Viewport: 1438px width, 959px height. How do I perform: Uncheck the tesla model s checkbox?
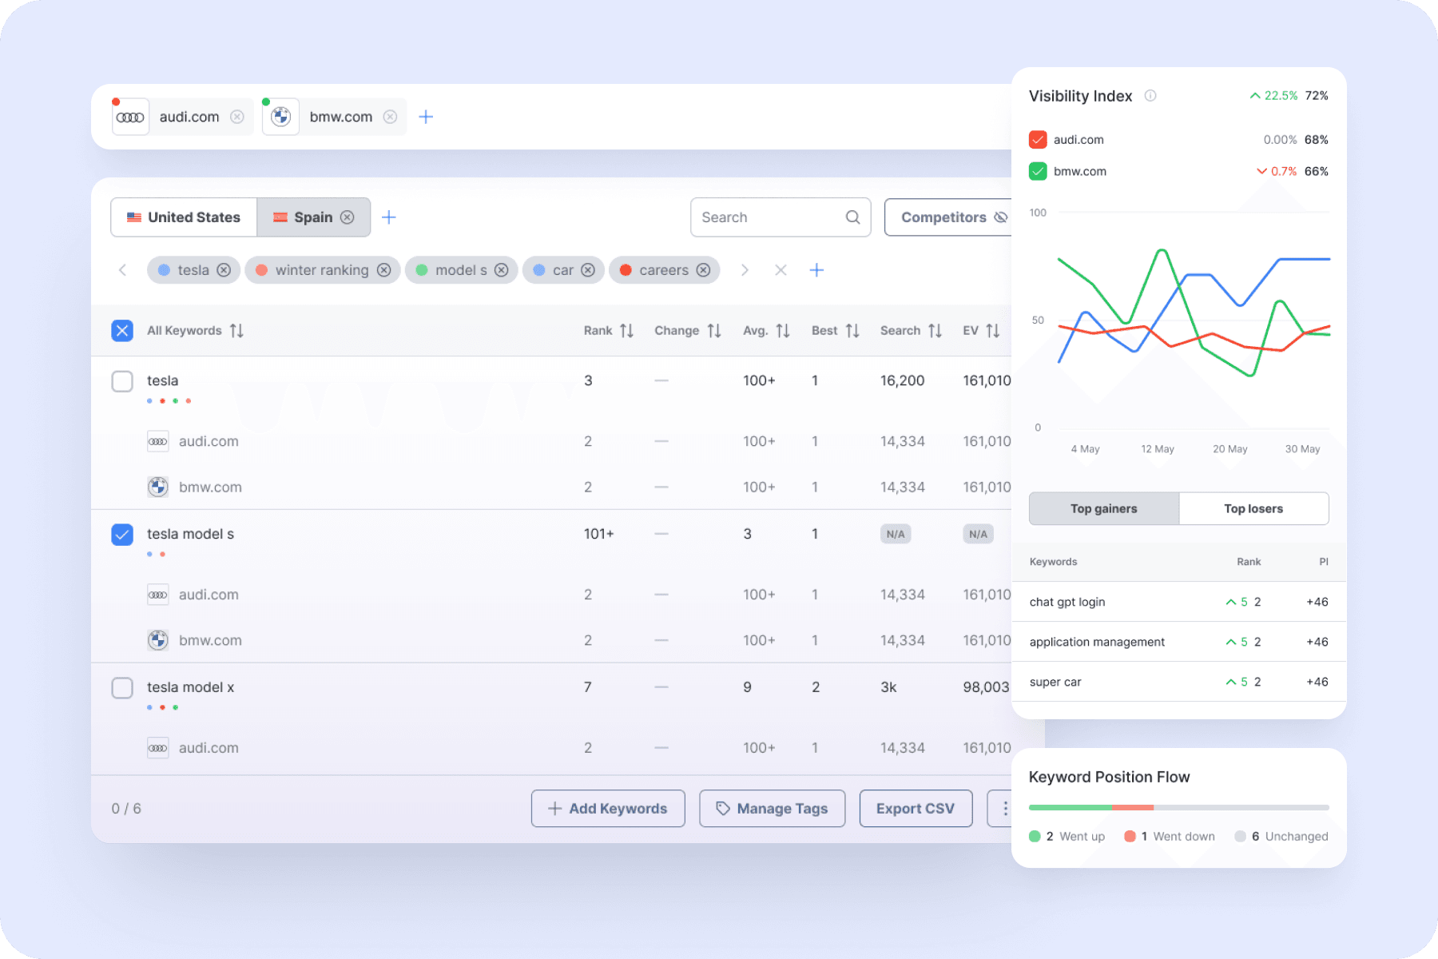122,535
